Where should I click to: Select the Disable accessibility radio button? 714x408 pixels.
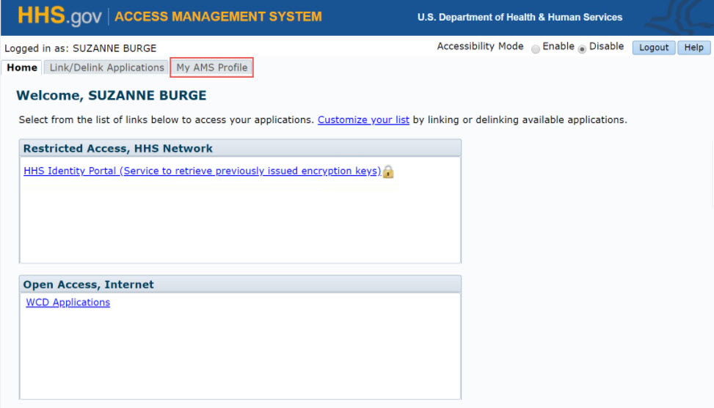[582, 48]
